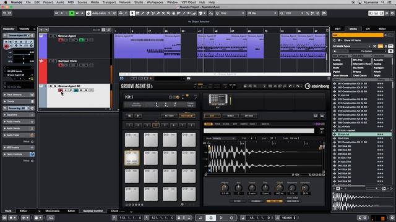Switch to the VSTi tab in right zone

point(338,29)
